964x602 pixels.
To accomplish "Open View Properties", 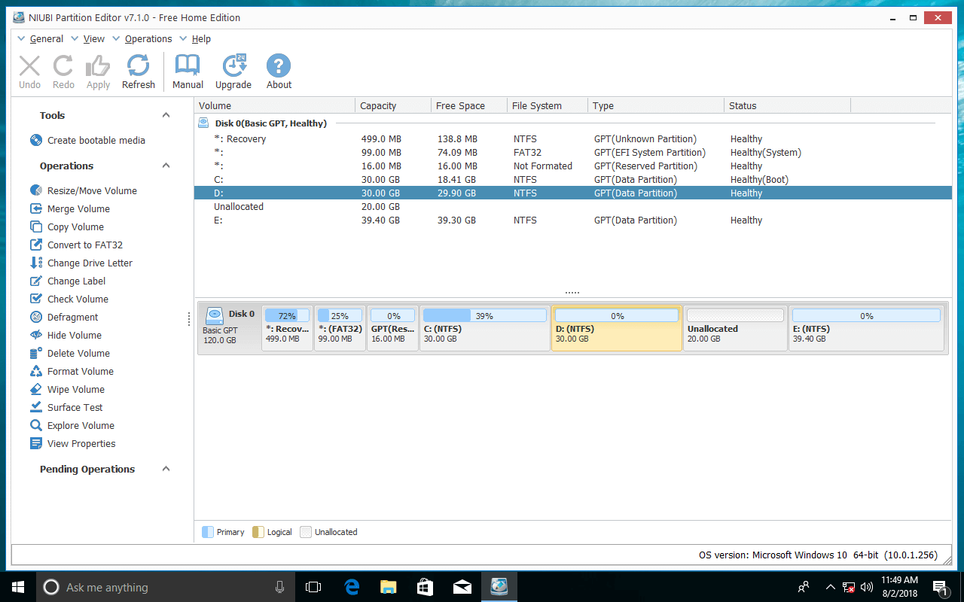I will [x=73, y=443].
